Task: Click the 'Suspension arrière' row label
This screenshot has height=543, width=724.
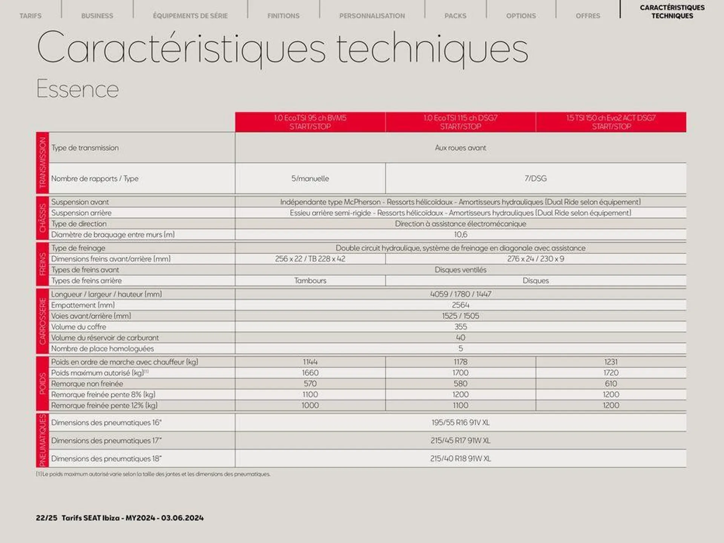Action: coord(81,213)
